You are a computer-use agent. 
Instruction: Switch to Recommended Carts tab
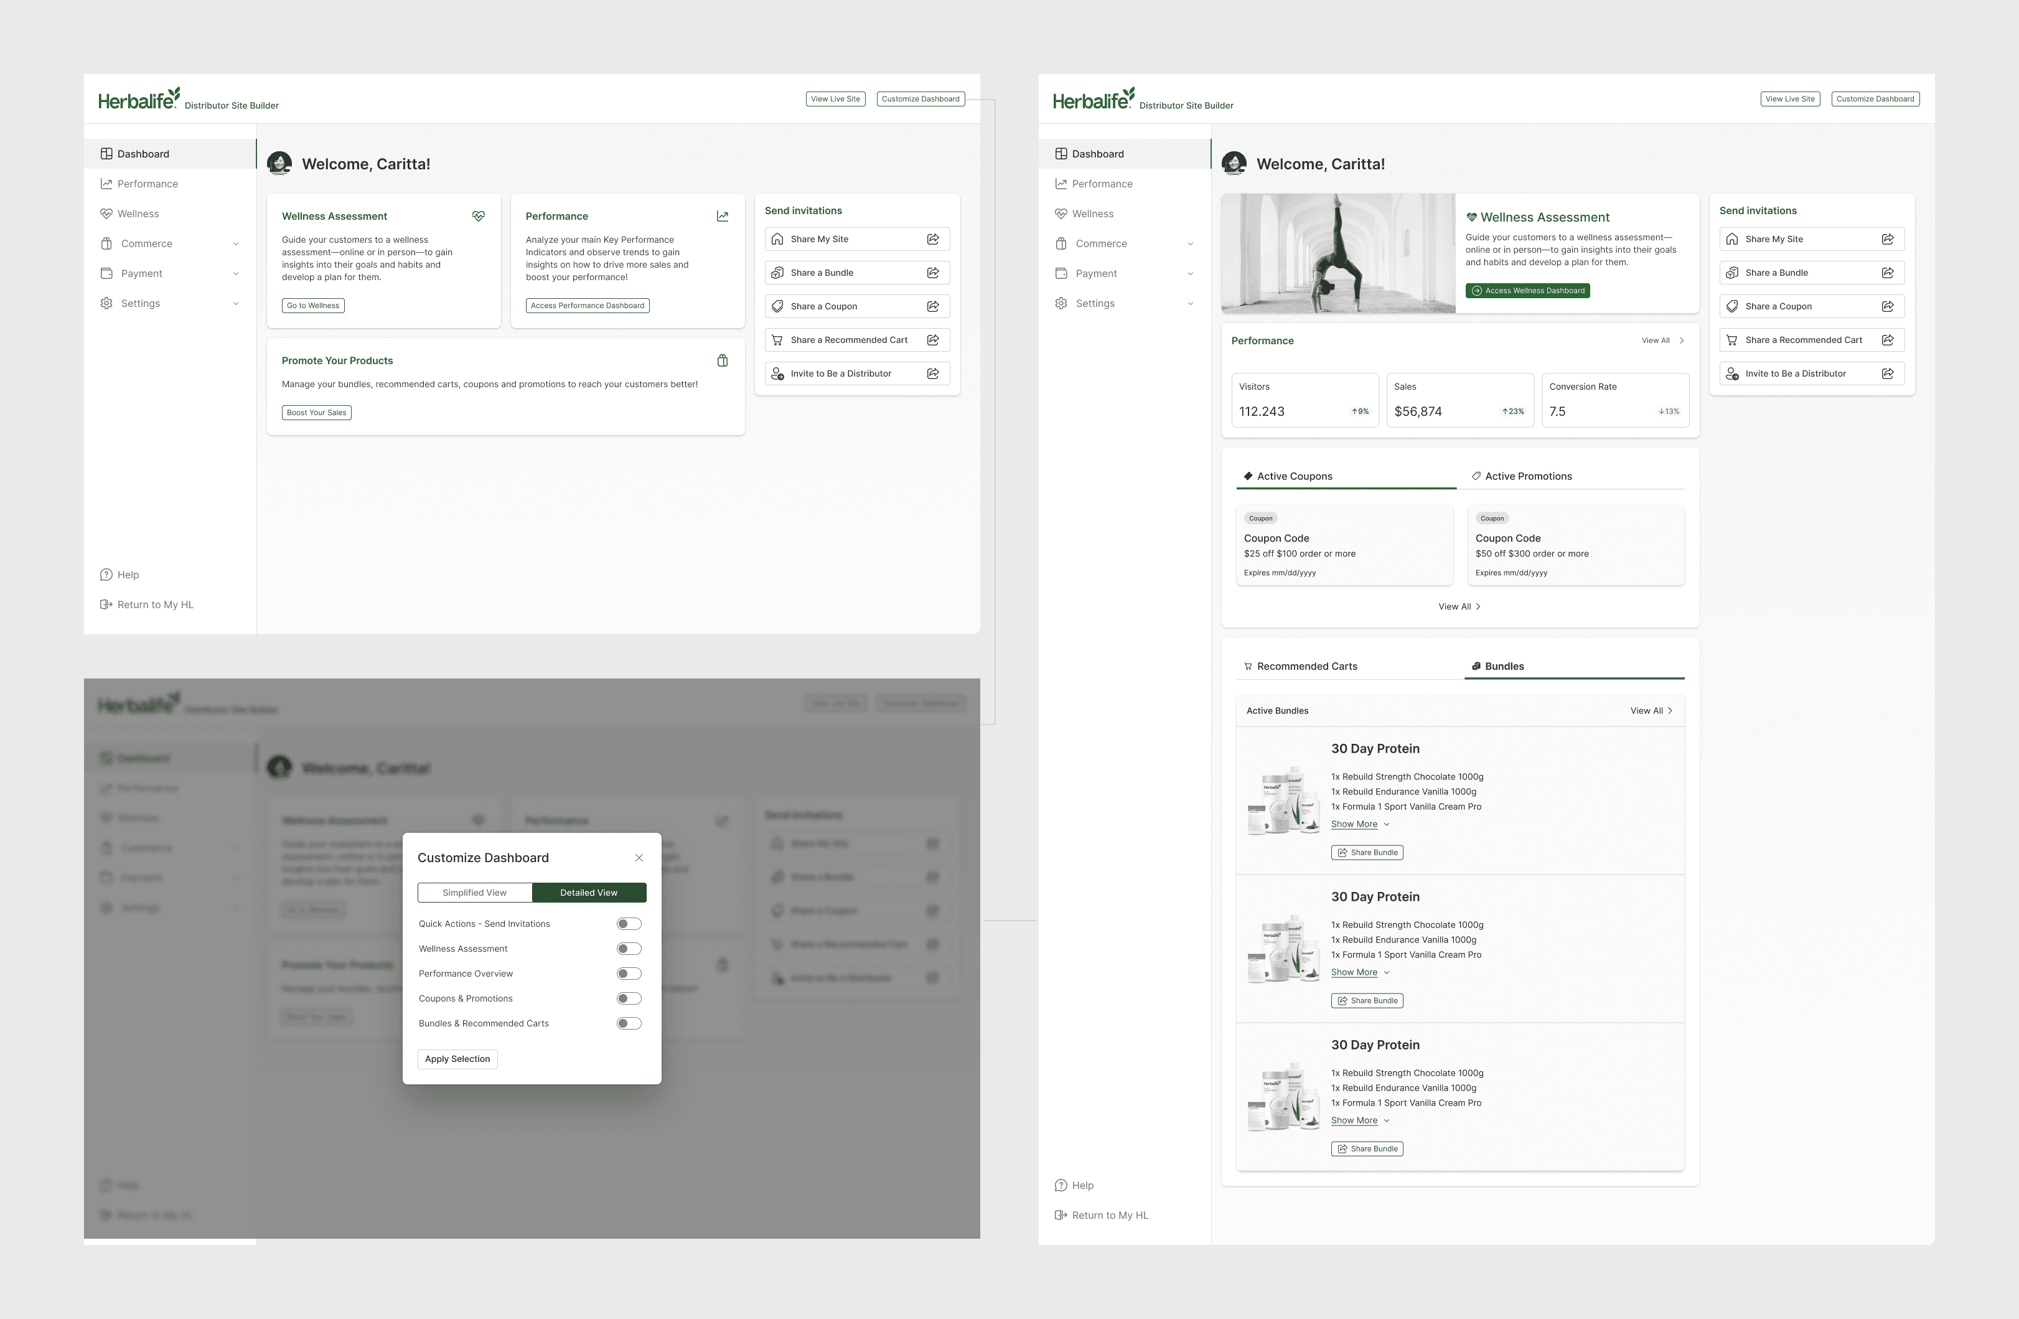[1346, 667]
